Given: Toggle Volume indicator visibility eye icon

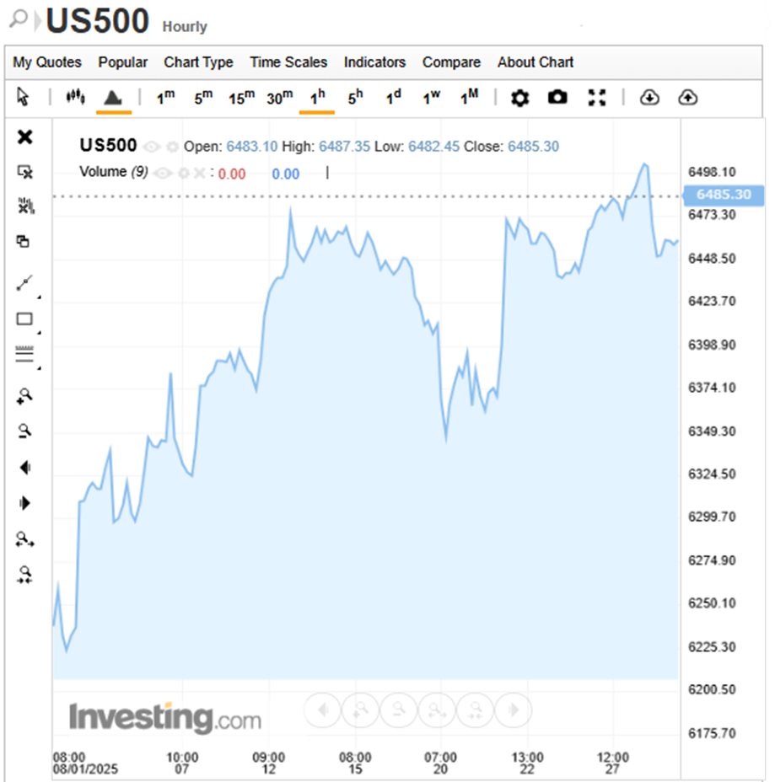Looking at the screenshot, I should tap(162, 173).
